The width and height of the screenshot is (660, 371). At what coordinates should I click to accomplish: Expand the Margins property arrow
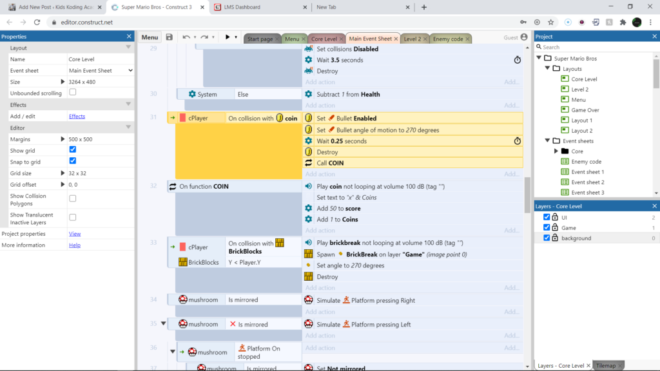click(63, 139)
